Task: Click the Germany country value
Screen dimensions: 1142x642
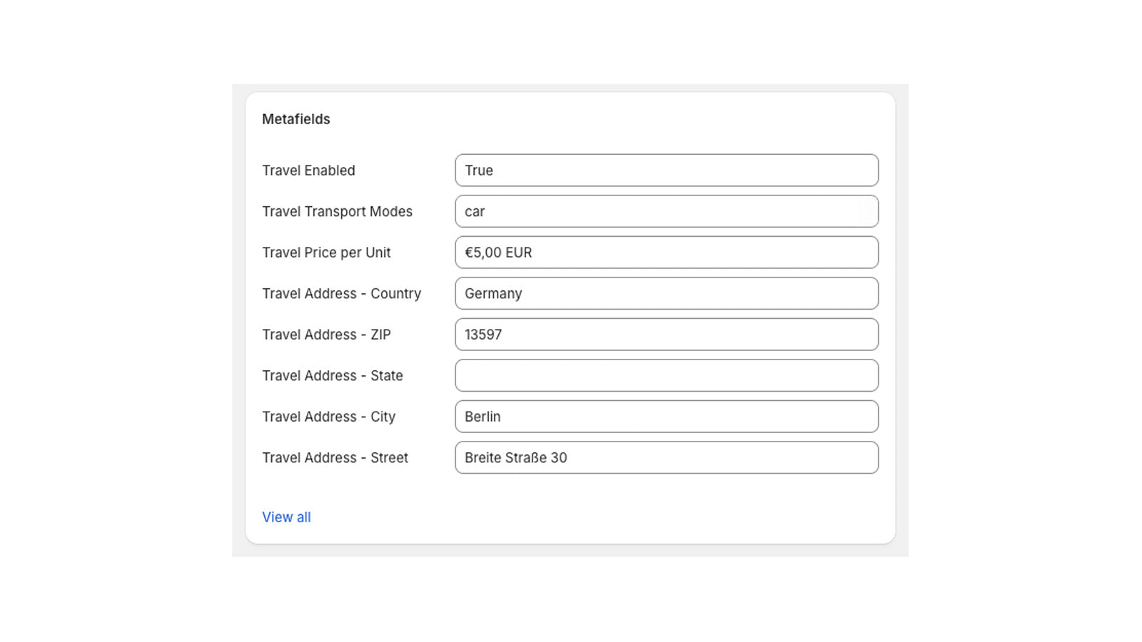Action: click(x=493, y=293)
